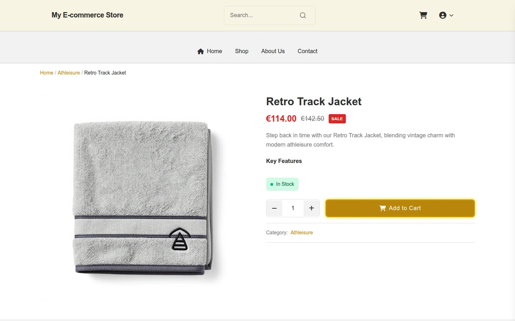Viewport: 515px width, 321px height.
Task: Click the quantity number field
Action: click(x=293, y=208)
